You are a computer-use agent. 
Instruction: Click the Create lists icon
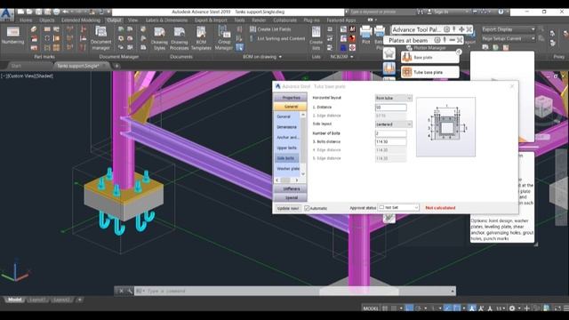[317, 38]
